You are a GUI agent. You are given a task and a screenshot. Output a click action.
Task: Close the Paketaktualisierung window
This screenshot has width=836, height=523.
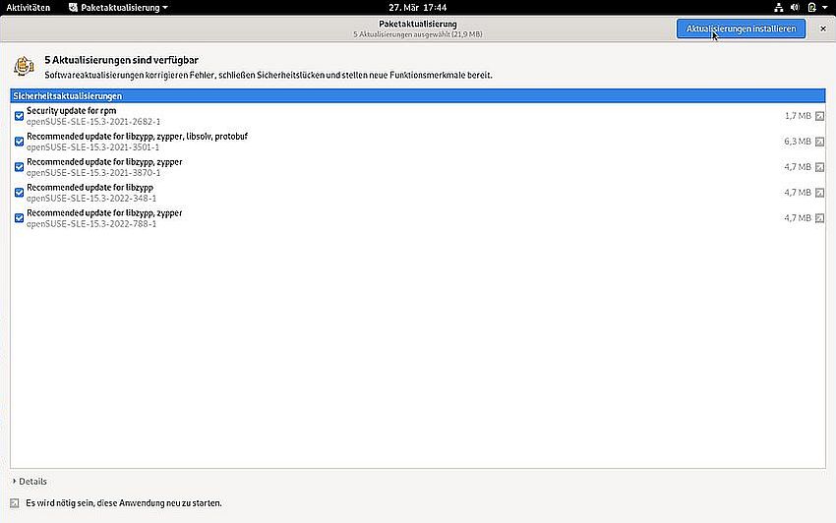(822, 29)
